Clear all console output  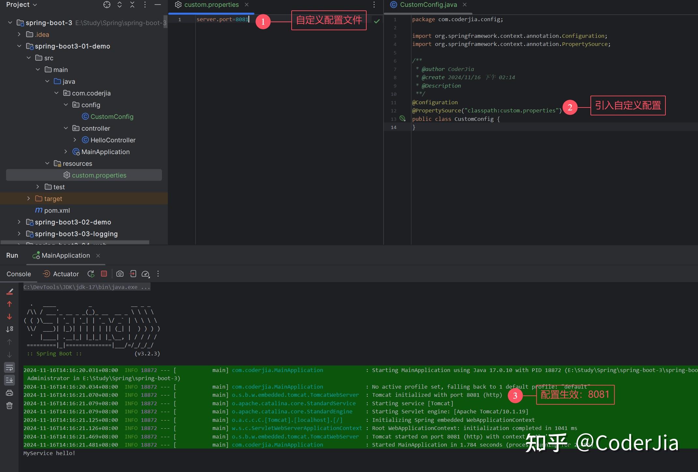tap(9, 406)
